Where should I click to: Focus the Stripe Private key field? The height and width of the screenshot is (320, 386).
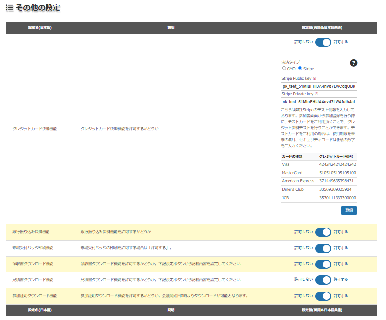tap(319, 102)
